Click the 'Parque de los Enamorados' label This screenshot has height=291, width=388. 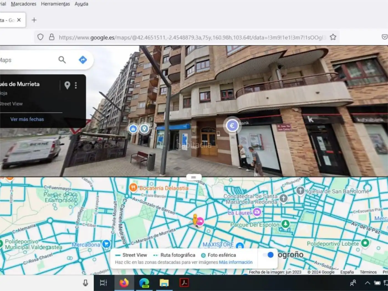click(x=61, y=197)
